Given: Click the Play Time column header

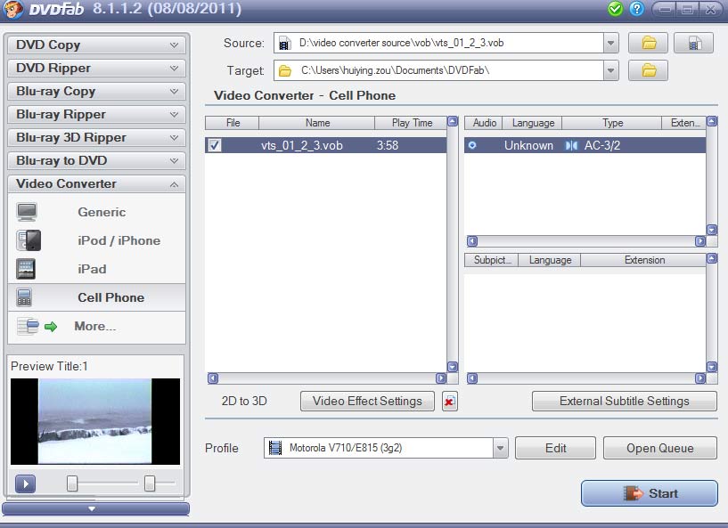Looking at the screenshot, I should tap(411, 123).
